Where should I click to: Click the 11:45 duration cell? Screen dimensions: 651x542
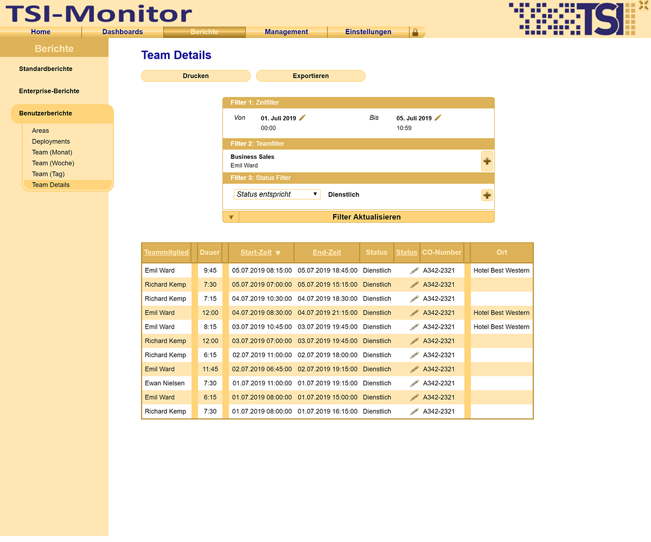pyautogui.click(x=210, y=369)
